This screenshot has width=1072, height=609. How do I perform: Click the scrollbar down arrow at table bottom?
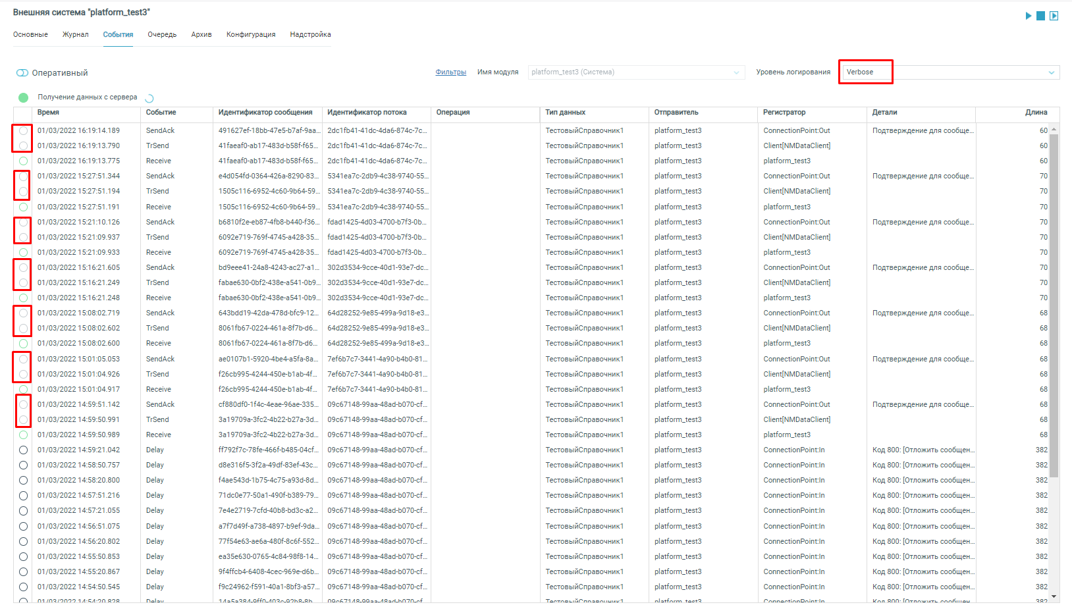(x=1054, y=596)
